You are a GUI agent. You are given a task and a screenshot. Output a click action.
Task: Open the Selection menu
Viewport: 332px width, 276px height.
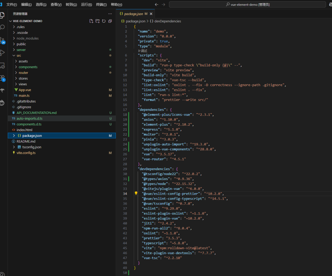pos(41,4)
